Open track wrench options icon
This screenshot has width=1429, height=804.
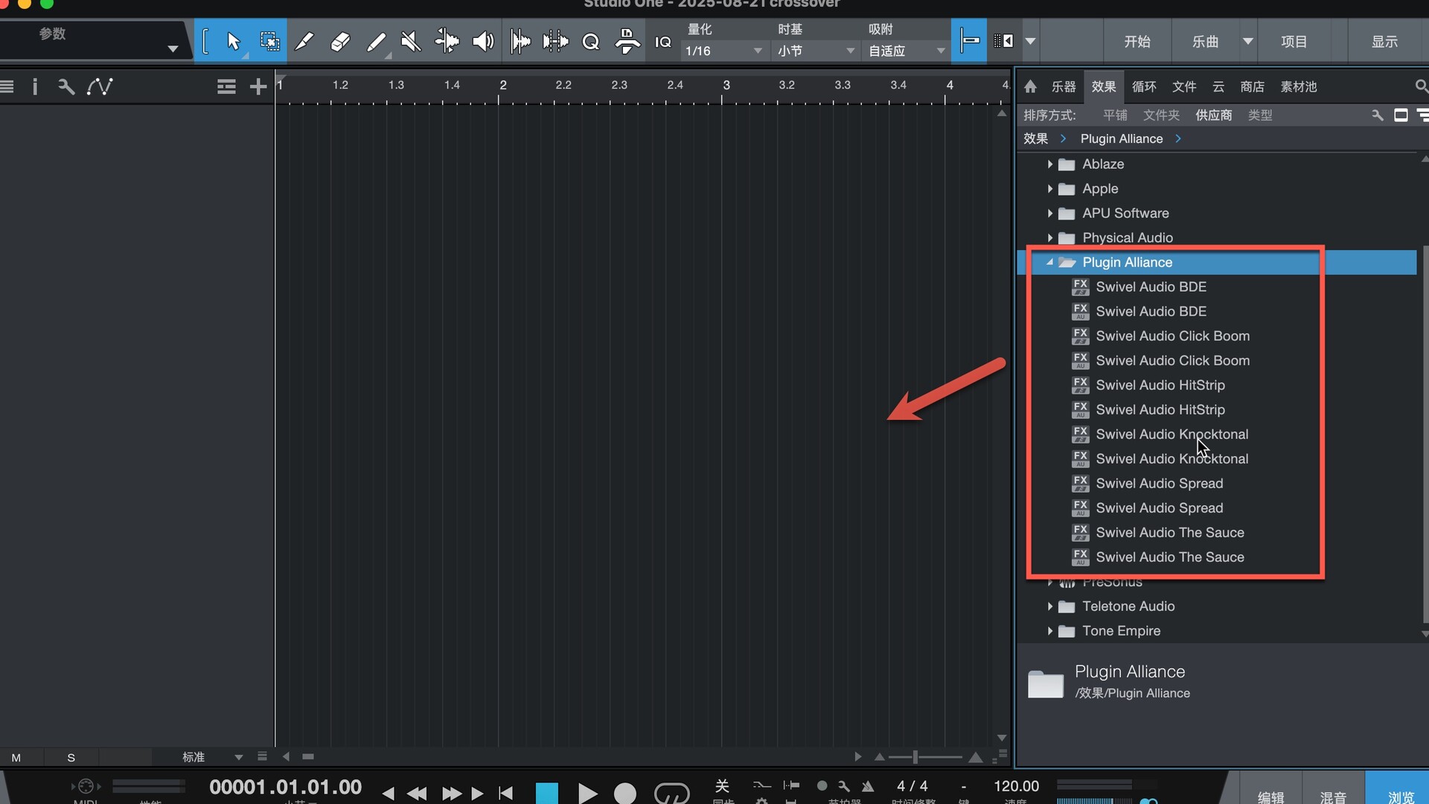tap(66, 86)
